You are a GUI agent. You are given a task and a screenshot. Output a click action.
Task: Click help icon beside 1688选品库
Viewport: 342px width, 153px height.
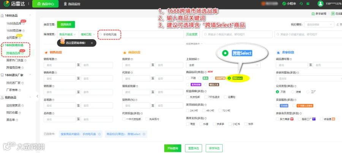[23, 24]
